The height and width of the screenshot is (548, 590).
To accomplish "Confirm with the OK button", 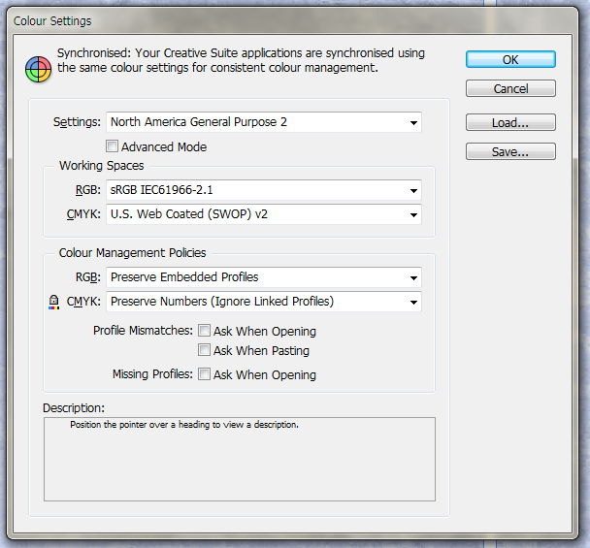I will coord(510,59).
